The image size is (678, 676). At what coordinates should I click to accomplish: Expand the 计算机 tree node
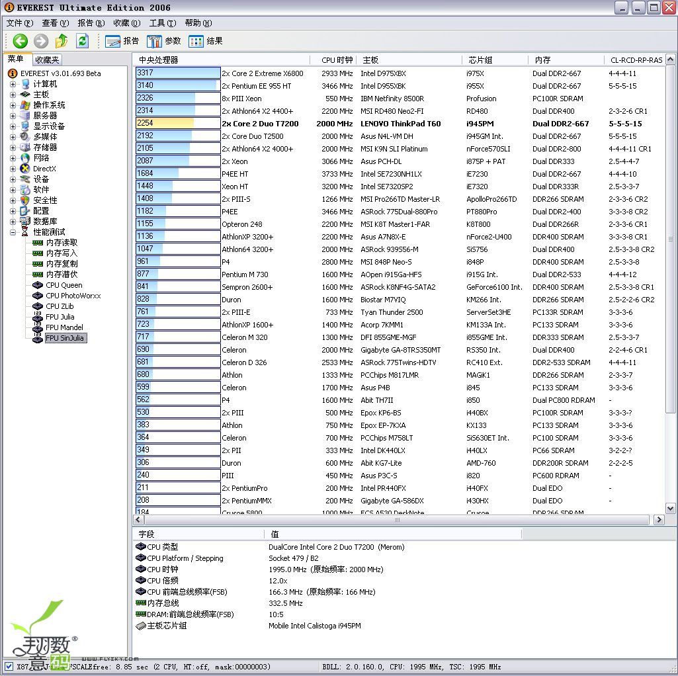pos(13,84)
